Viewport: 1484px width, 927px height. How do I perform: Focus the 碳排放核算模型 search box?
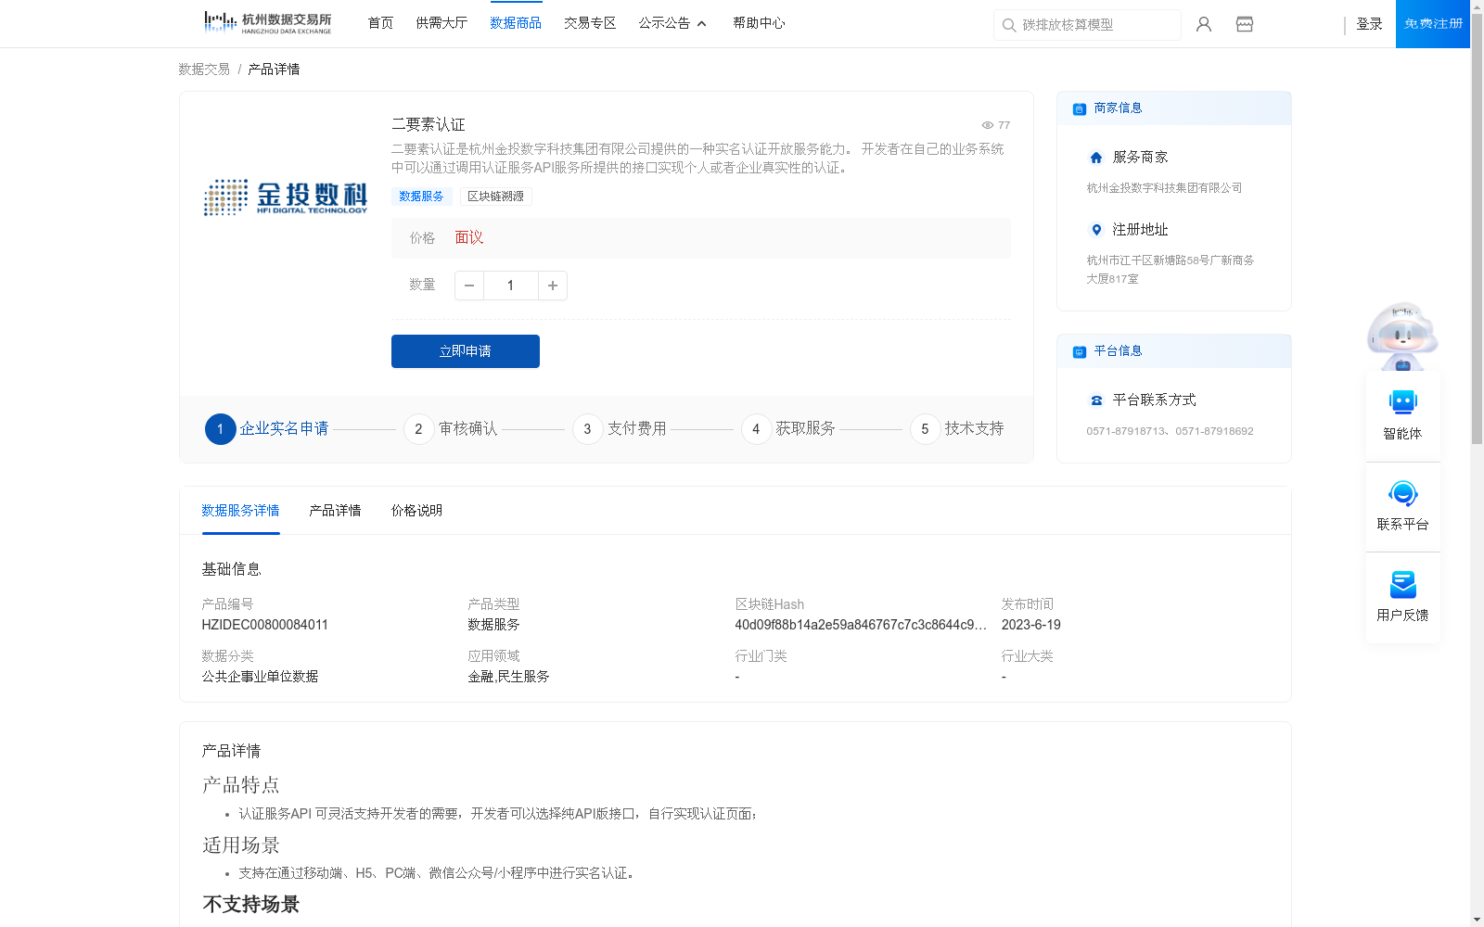tap(1087, 25)
